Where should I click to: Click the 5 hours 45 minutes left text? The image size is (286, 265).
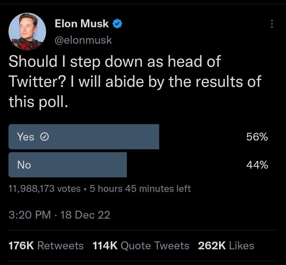pyautogui.click(x=140, y=188)
